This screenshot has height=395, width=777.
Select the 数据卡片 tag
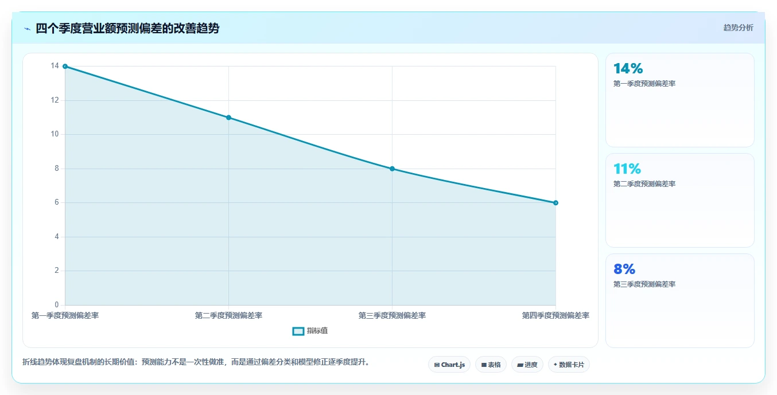click(569, 365)
